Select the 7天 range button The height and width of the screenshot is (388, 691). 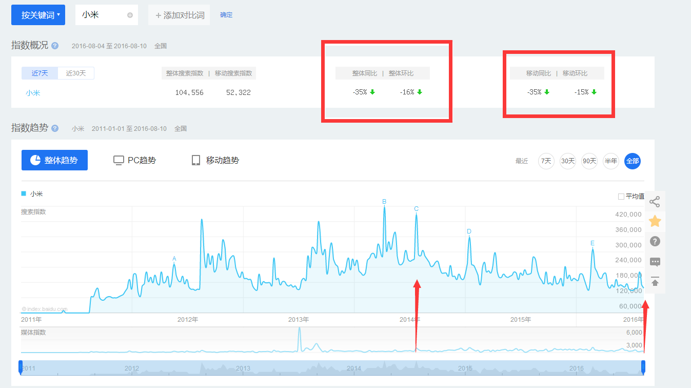tap(546, 161)
